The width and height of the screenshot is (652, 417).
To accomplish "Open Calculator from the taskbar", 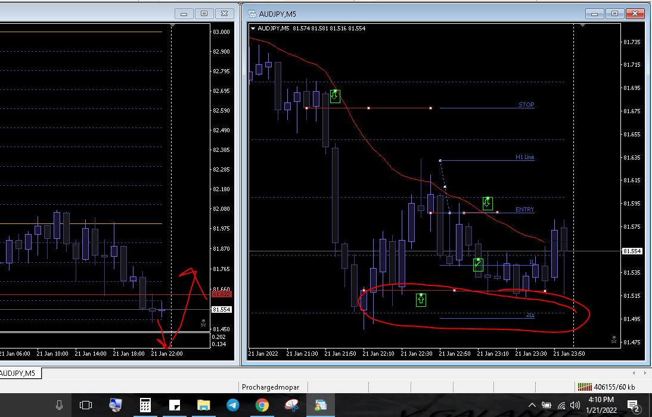I will point(145,405).
